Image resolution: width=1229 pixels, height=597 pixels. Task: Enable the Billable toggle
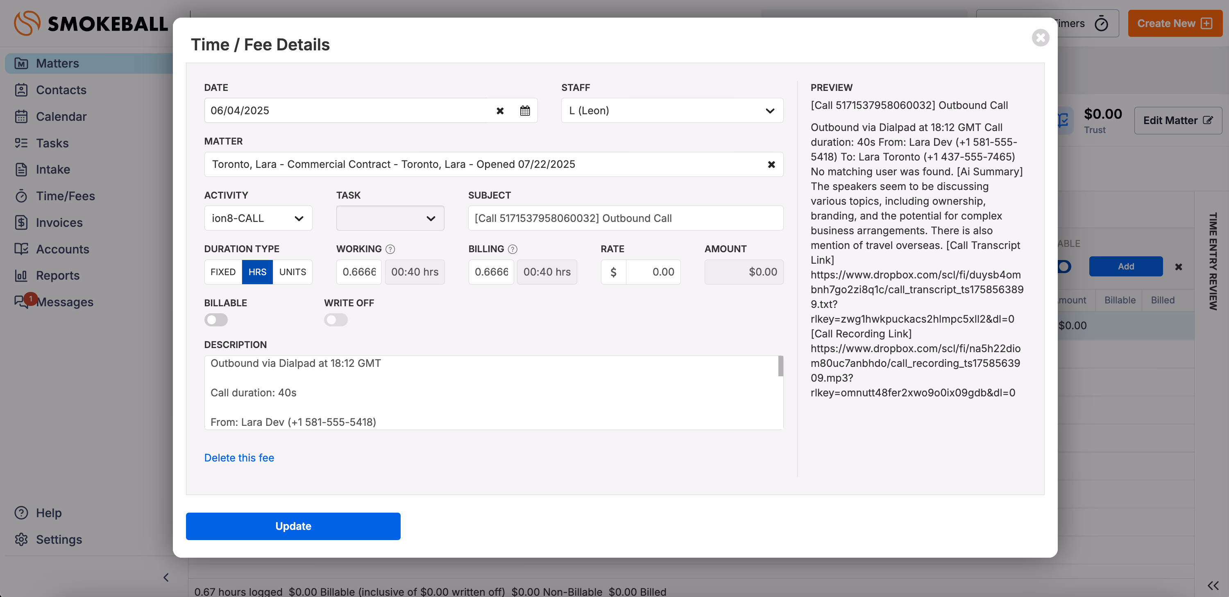coord(216,319)
